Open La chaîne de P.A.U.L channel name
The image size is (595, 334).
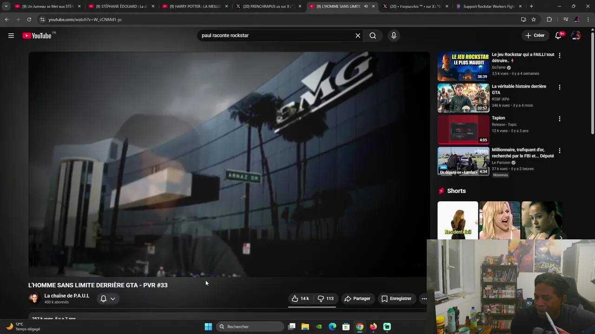[66, 296]
